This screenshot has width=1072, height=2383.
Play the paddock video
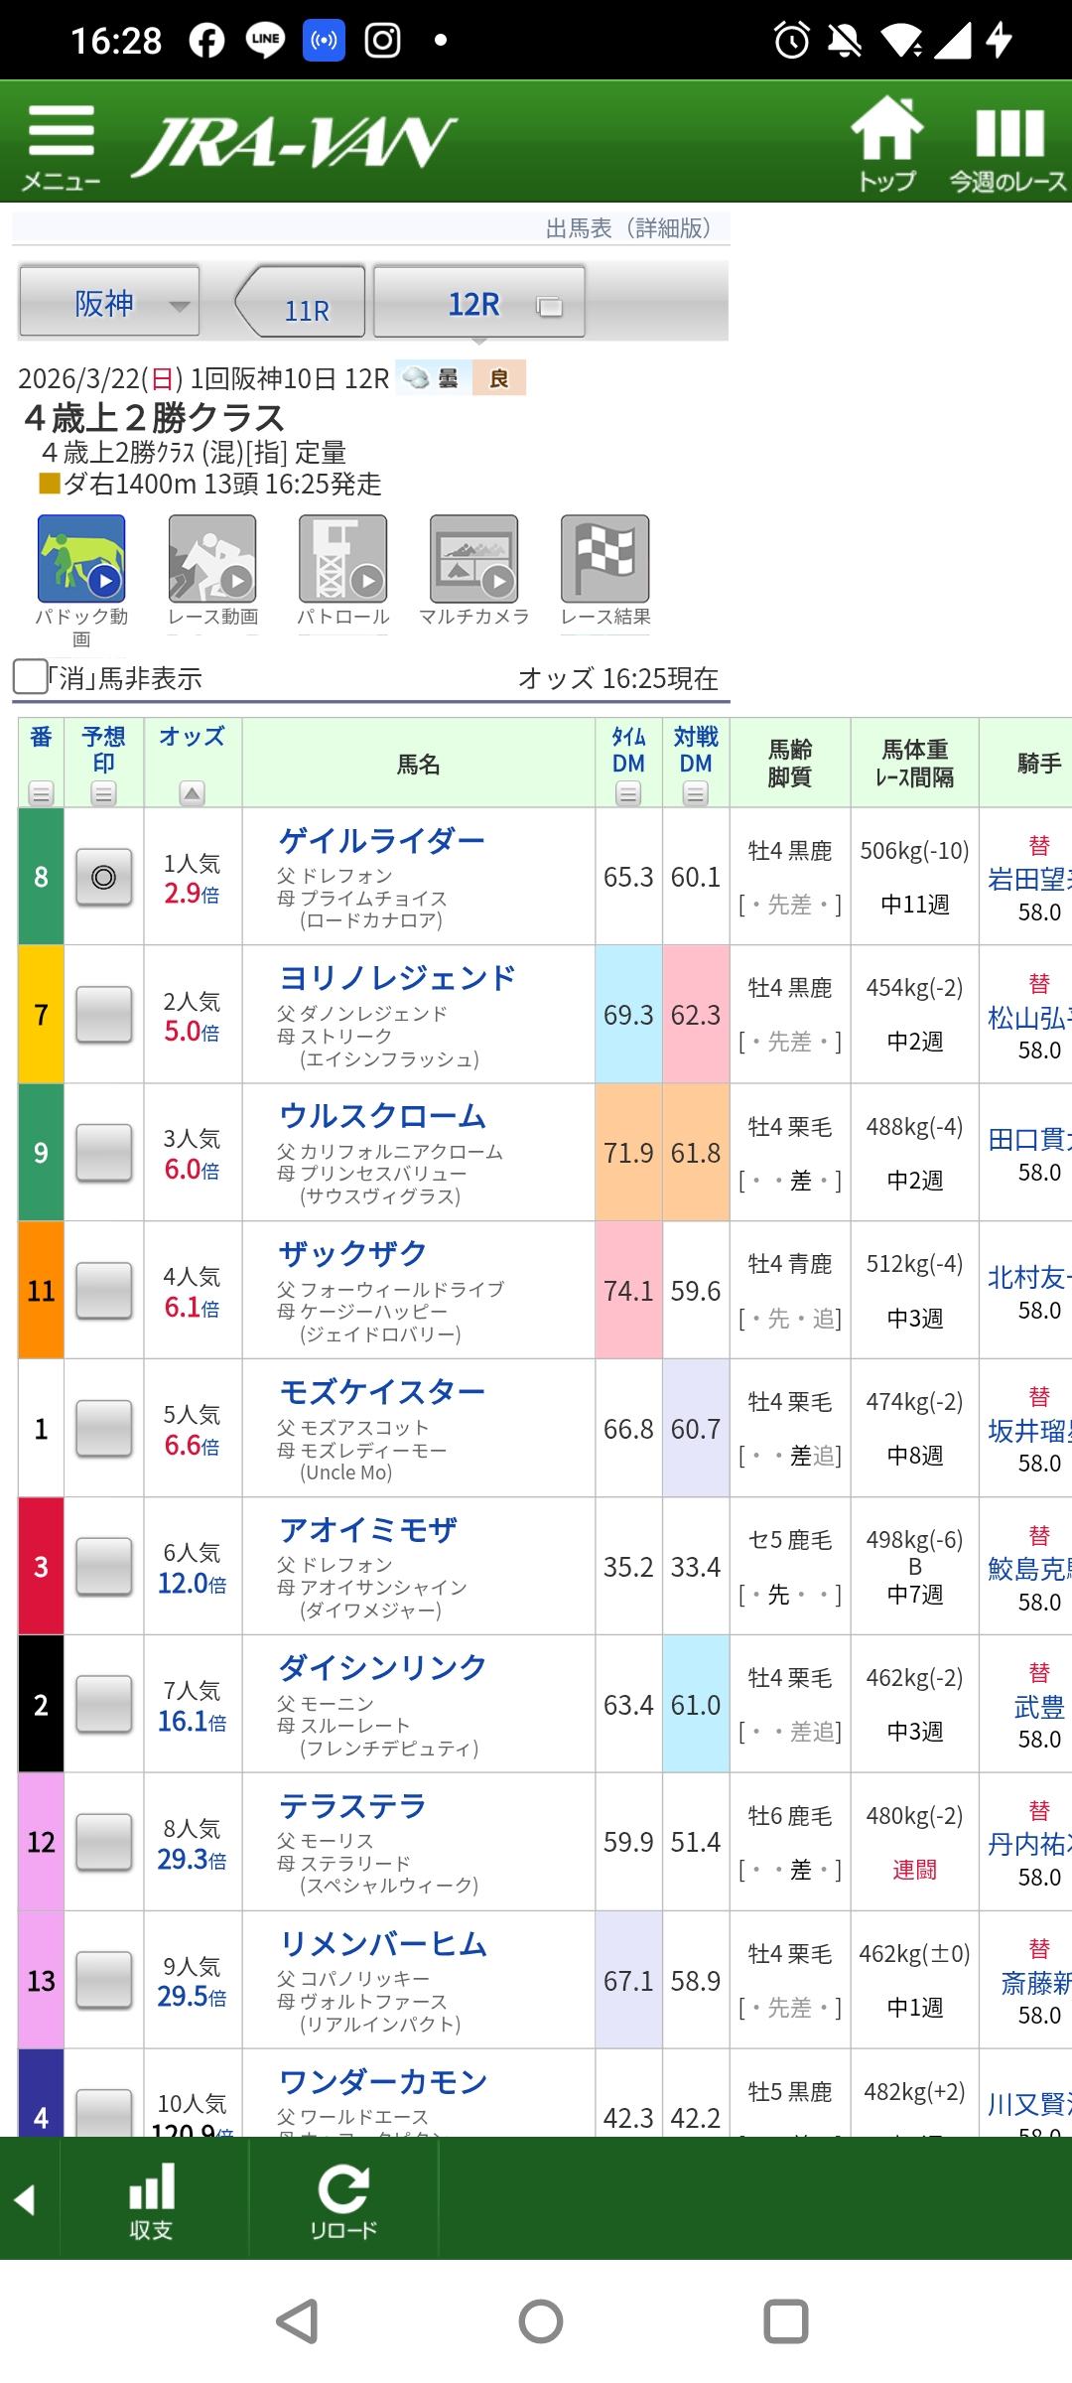click(81, 559)
